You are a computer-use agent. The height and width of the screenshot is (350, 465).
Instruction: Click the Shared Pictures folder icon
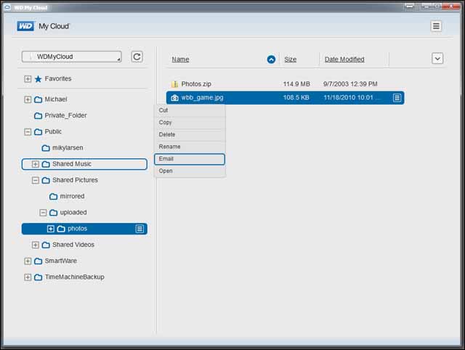coord(46,180)
